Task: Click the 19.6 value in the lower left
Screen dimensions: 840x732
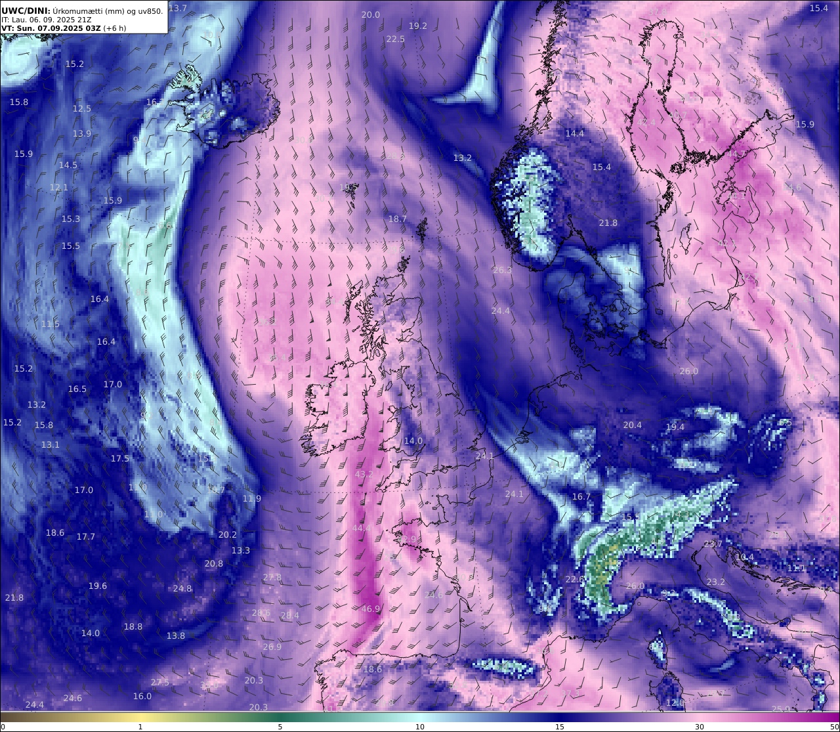Action: pos(98,586)
